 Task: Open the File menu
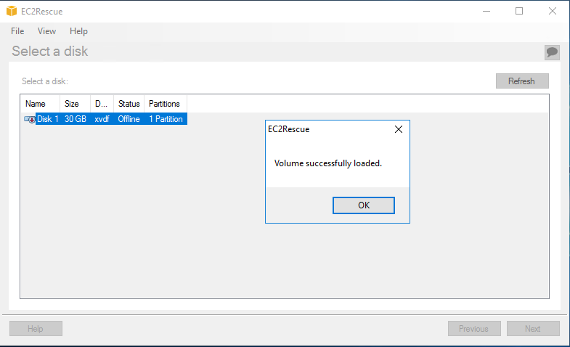click(x=17, y=31)
